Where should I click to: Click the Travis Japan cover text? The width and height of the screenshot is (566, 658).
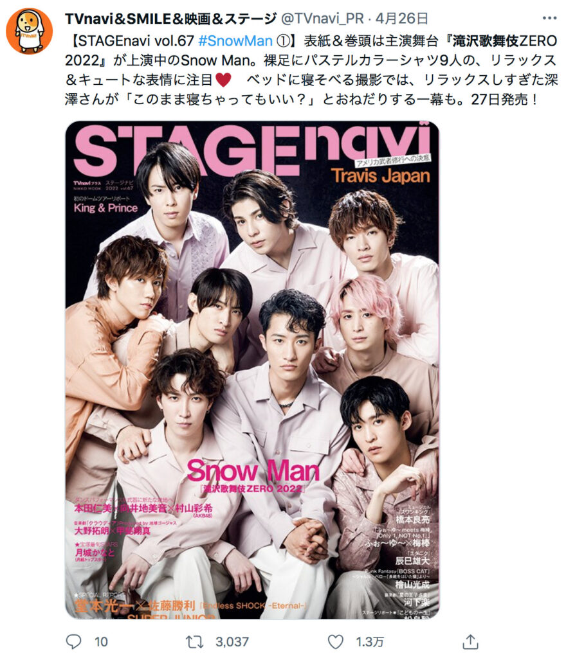(380, 175)
